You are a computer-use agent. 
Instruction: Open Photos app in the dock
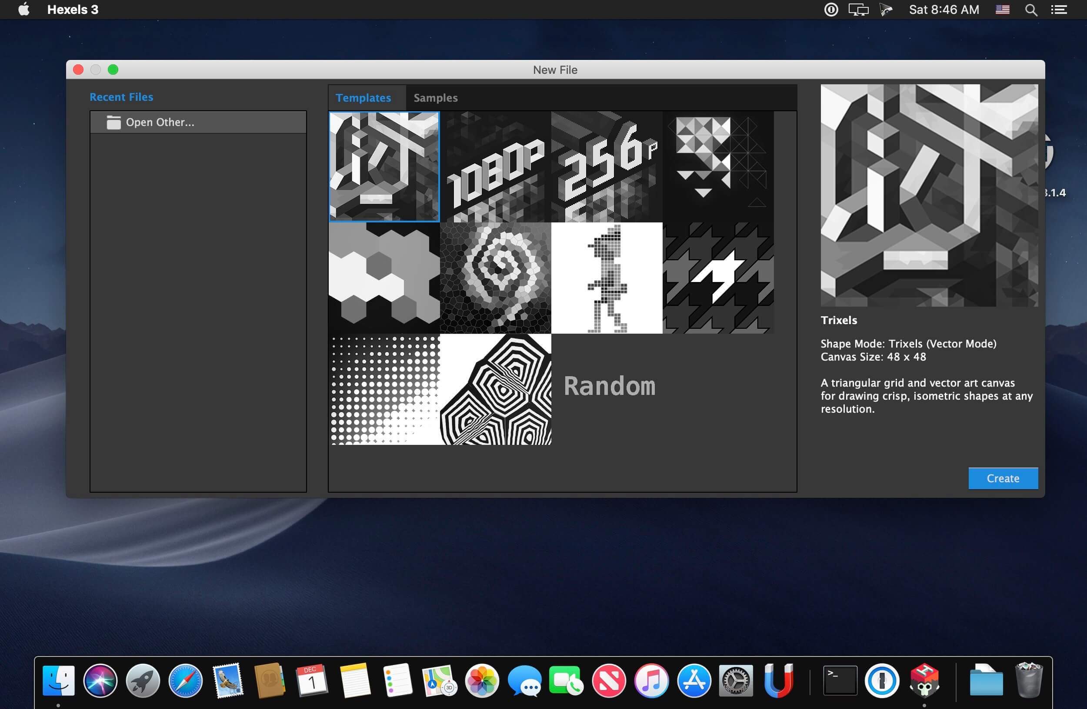tap(482, 680)
